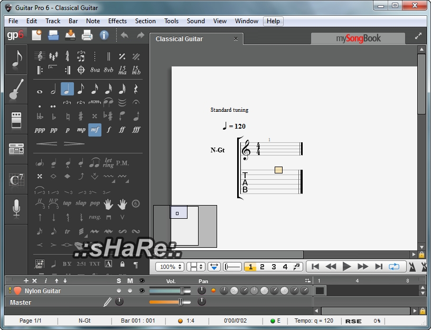Undo the last action arrow
Viewport: 431px width, 330px height.
[125, 35]
